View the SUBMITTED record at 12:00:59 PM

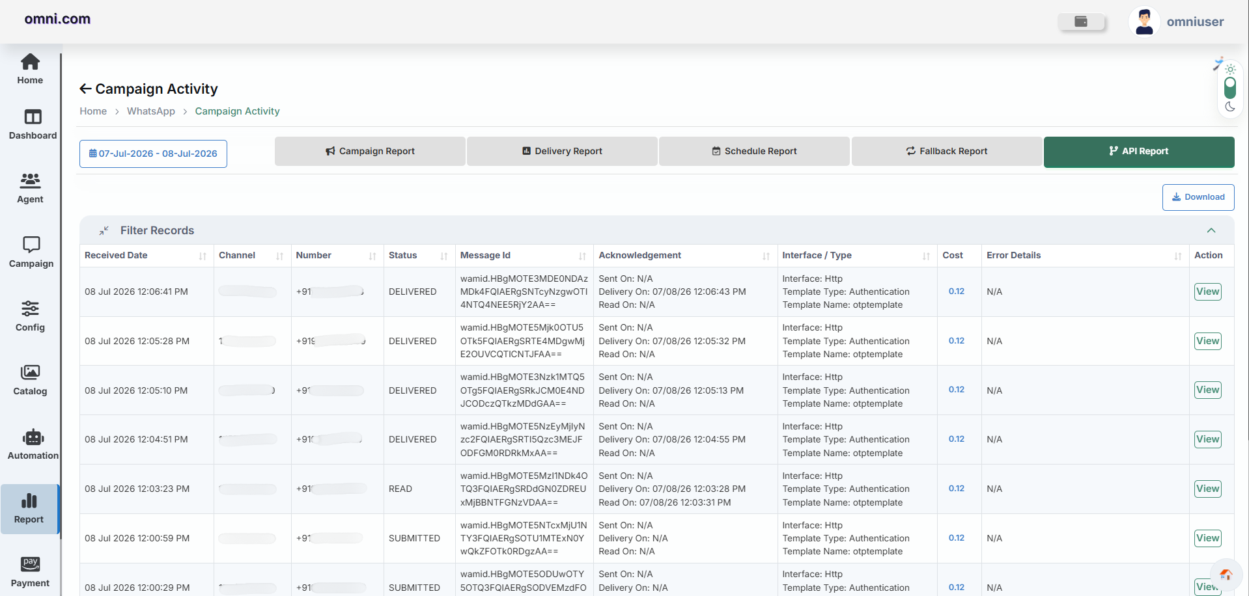1208,538
